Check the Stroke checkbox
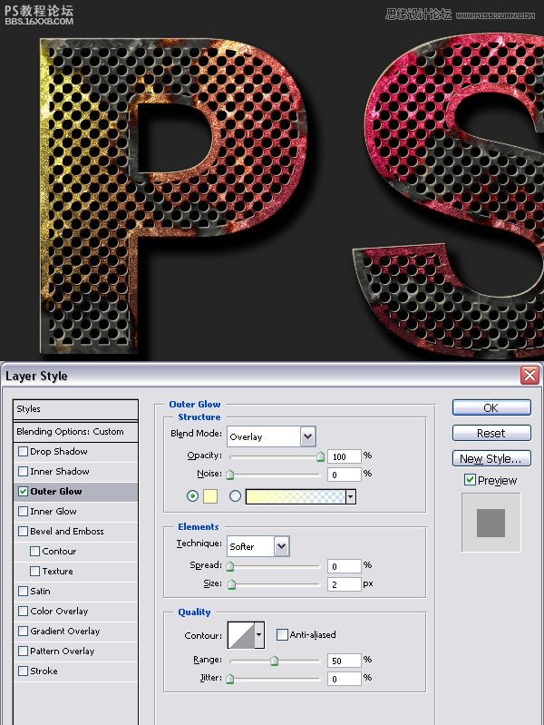Viewport: 544px width, 725px height. [x=23, y=671]
